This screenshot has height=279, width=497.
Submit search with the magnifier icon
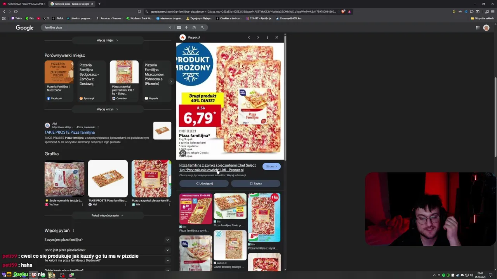coord(202,28)
